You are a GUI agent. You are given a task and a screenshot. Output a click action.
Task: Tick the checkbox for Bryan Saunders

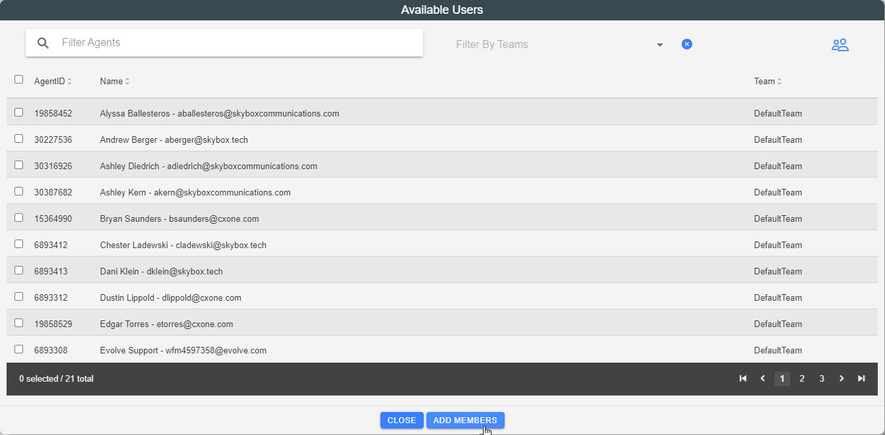point(18,218)
